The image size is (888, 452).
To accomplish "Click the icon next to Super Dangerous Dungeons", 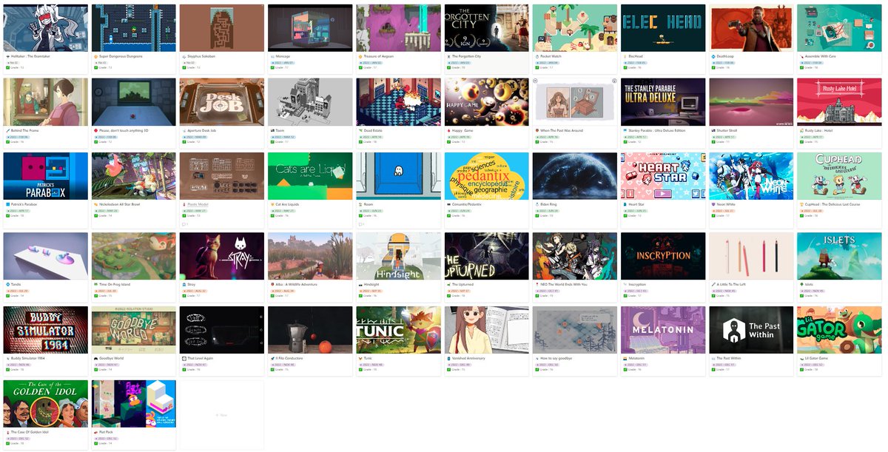I will 95,55.
